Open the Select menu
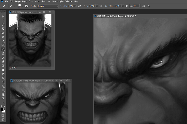 point(37,1)
